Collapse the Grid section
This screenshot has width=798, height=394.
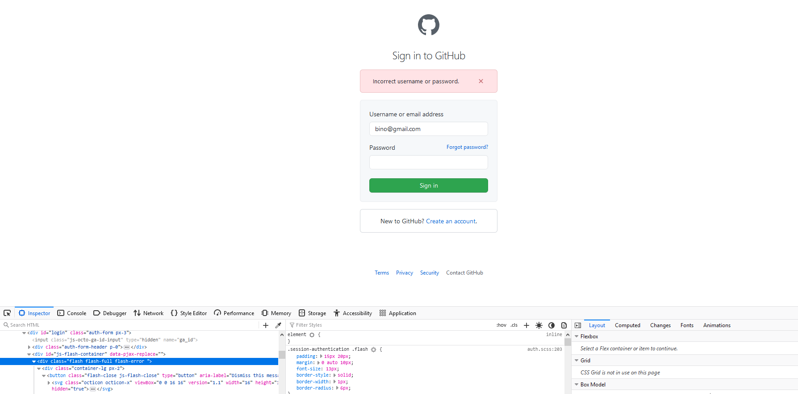pos(577,361)
